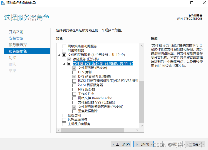Click the horizontal scroll right arrow

pos(137,130)
